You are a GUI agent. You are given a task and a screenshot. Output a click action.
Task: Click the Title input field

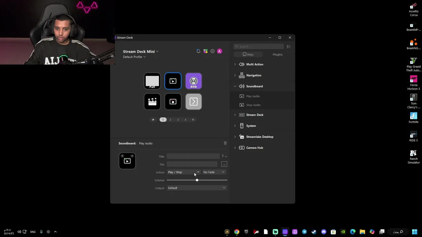pyautogui.click(x=193, y=156)
